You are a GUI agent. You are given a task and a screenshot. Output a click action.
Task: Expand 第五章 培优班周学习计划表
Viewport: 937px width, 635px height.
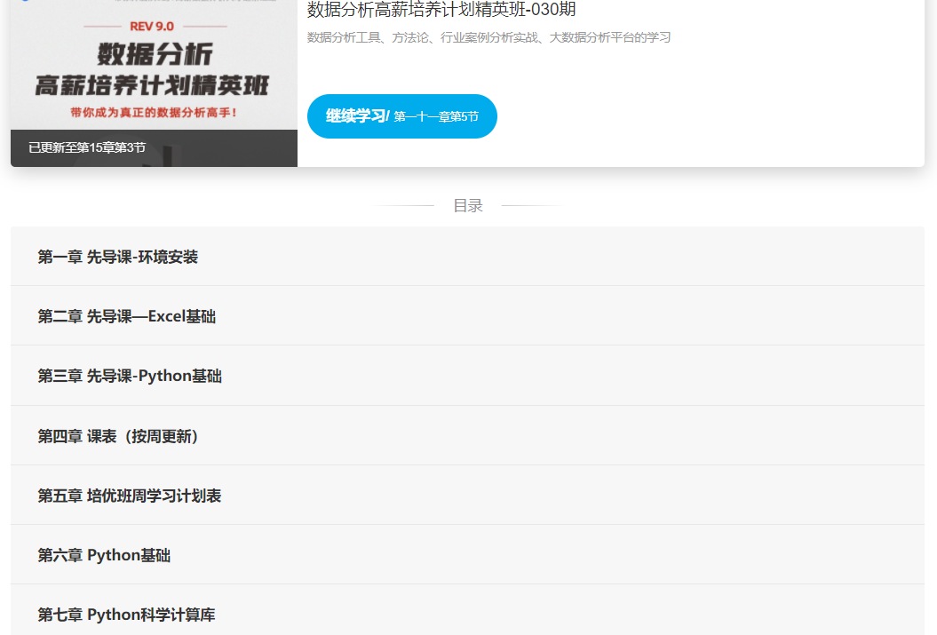[x=467, y=496]
